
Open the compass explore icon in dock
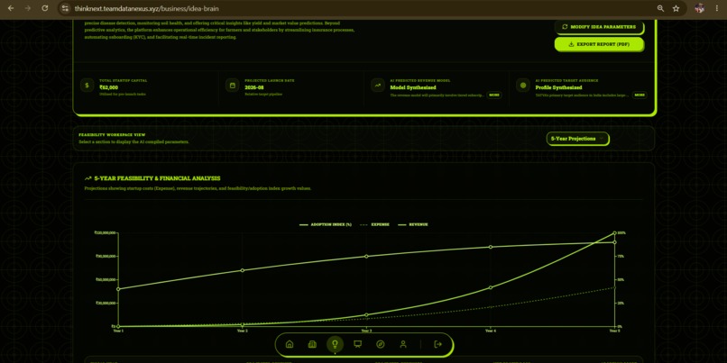(x=381, y=344)
